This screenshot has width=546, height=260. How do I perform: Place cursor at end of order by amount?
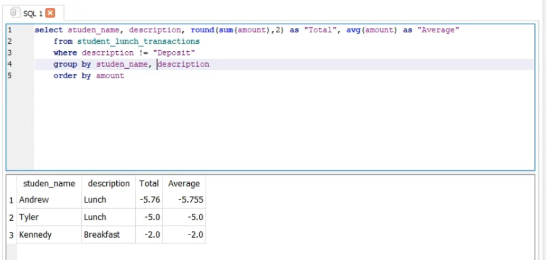[124, 76]
